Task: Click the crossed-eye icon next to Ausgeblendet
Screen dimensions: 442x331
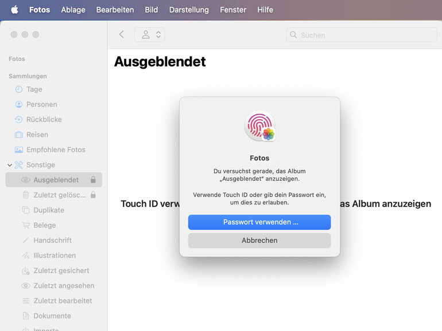Action: coord(26,180)
